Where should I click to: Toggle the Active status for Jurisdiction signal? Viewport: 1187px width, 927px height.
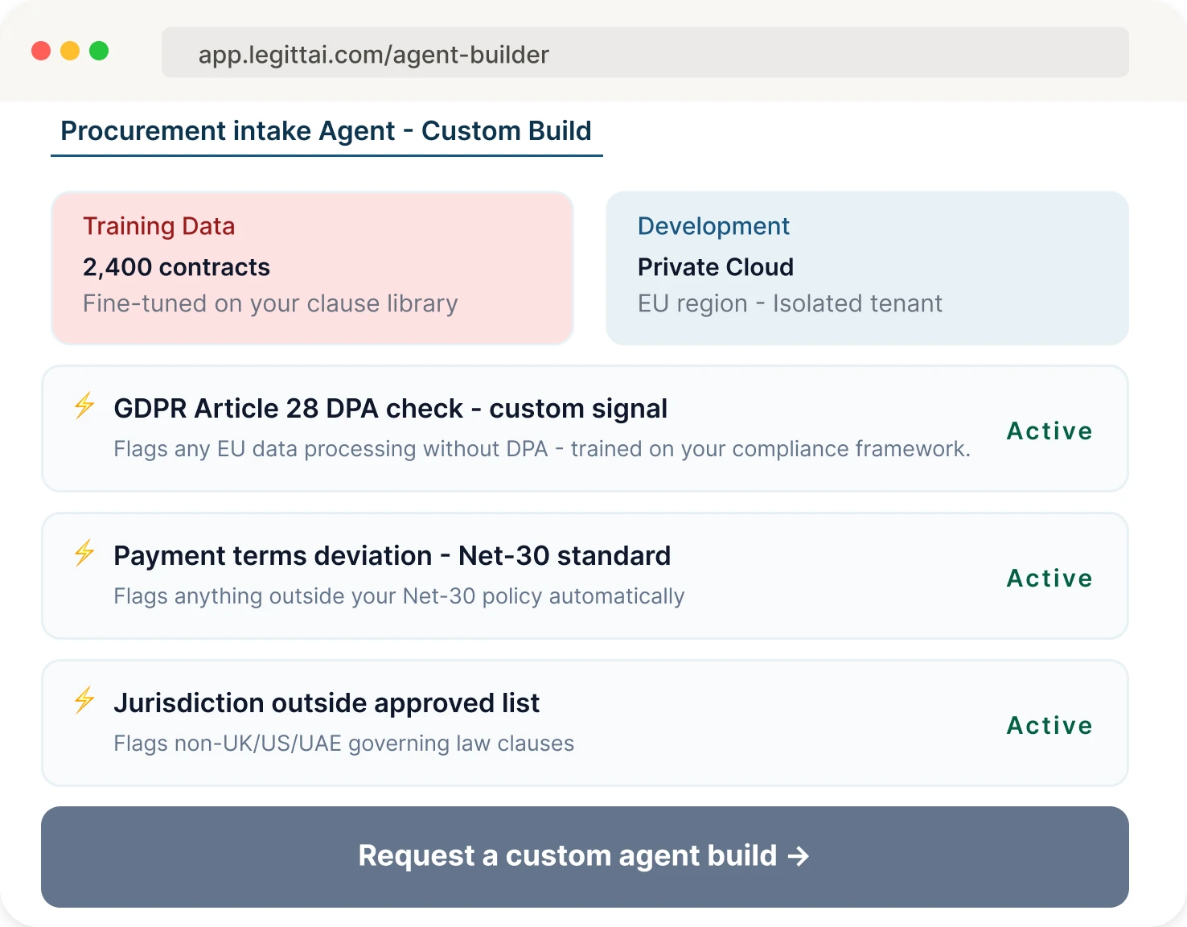(x=1049, y=724)
